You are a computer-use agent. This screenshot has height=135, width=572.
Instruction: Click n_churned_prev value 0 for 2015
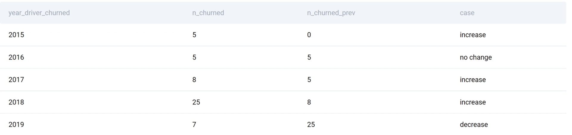(309, 35)
